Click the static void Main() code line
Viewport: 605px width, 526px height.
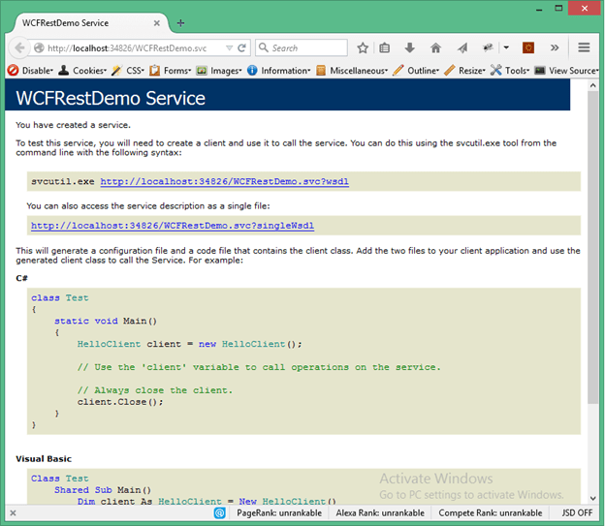[x=106, y=321]
